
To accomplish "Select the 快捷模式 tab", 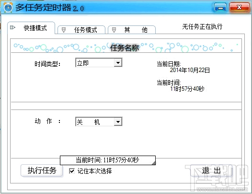I will click(31, 28).
